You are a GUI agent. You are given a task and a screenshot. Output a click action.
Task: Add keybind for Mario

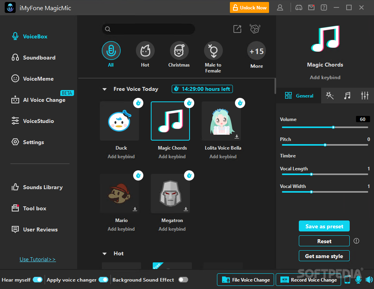pyautogui.click(x=121, y=229)
